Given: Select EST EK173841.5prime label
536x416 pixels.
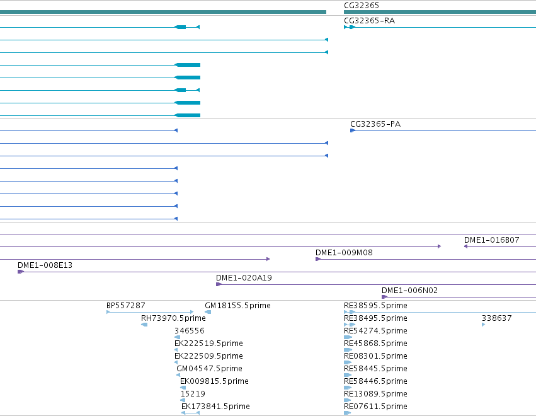Looking at the screenshot, I should tap(215, 407).
